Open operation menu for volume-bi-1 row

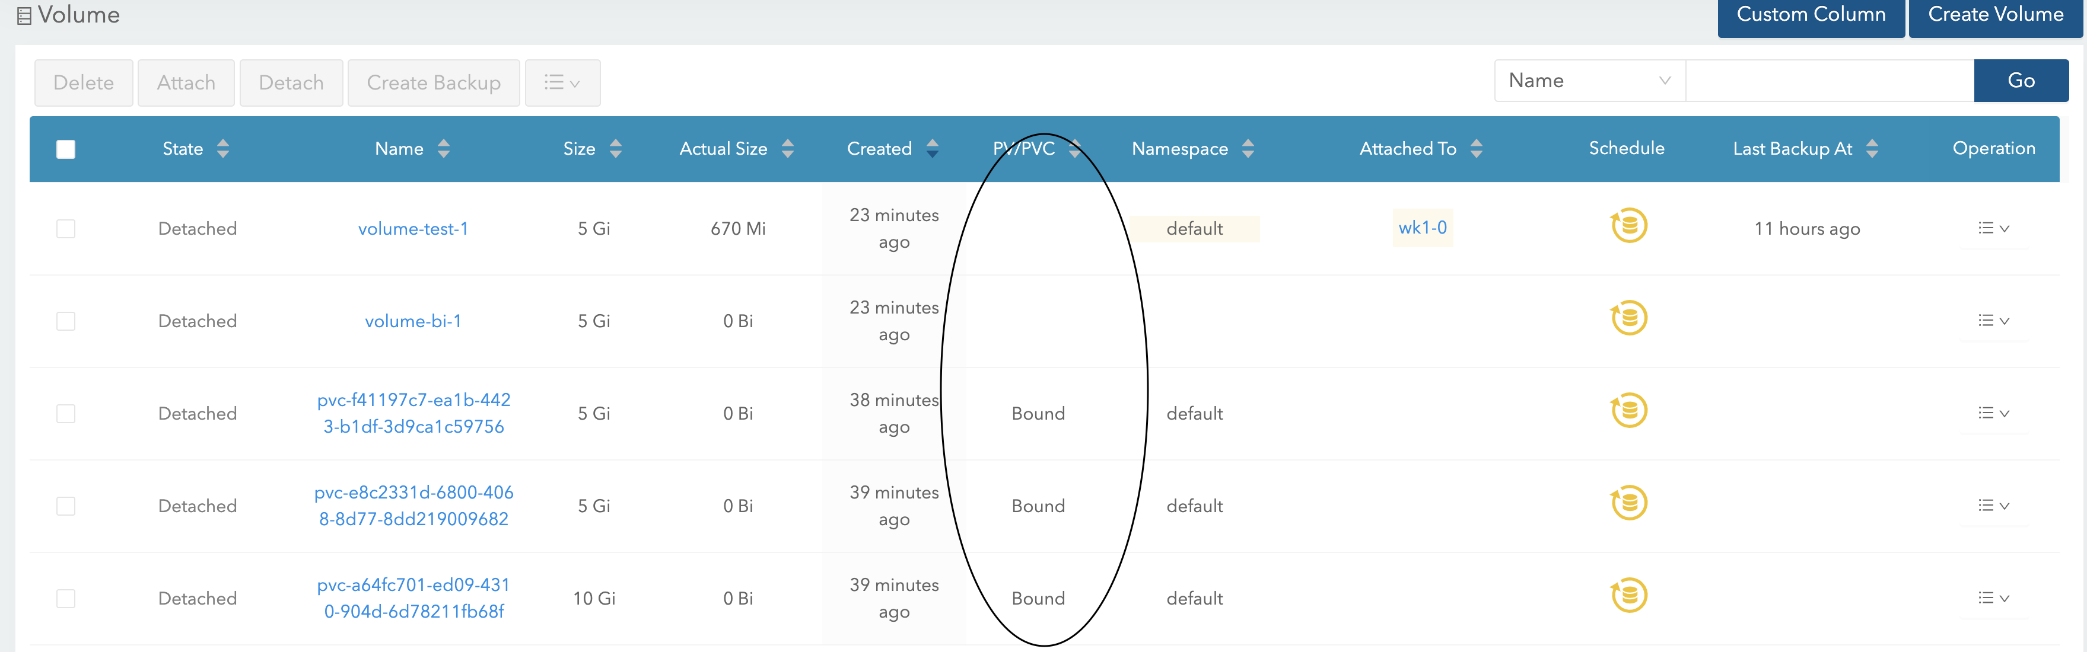1992,321
